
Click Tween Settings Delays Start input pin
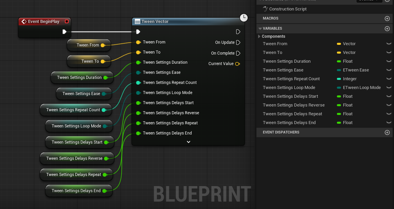coord(138,103)
